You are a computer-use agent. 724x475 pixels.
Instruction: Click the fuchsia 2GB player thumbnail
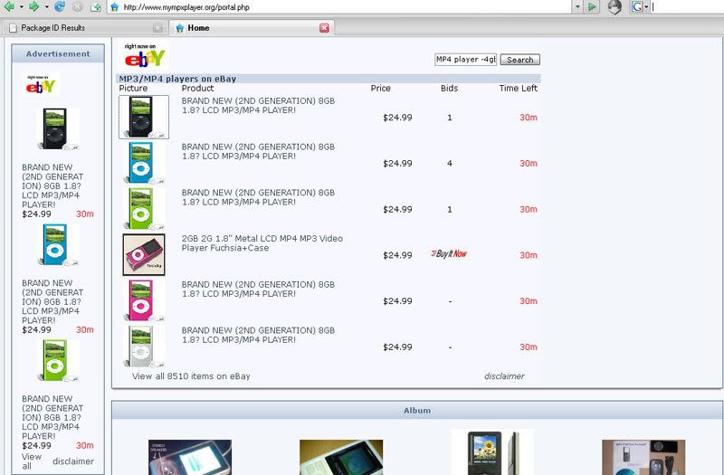tap(144, 254)
